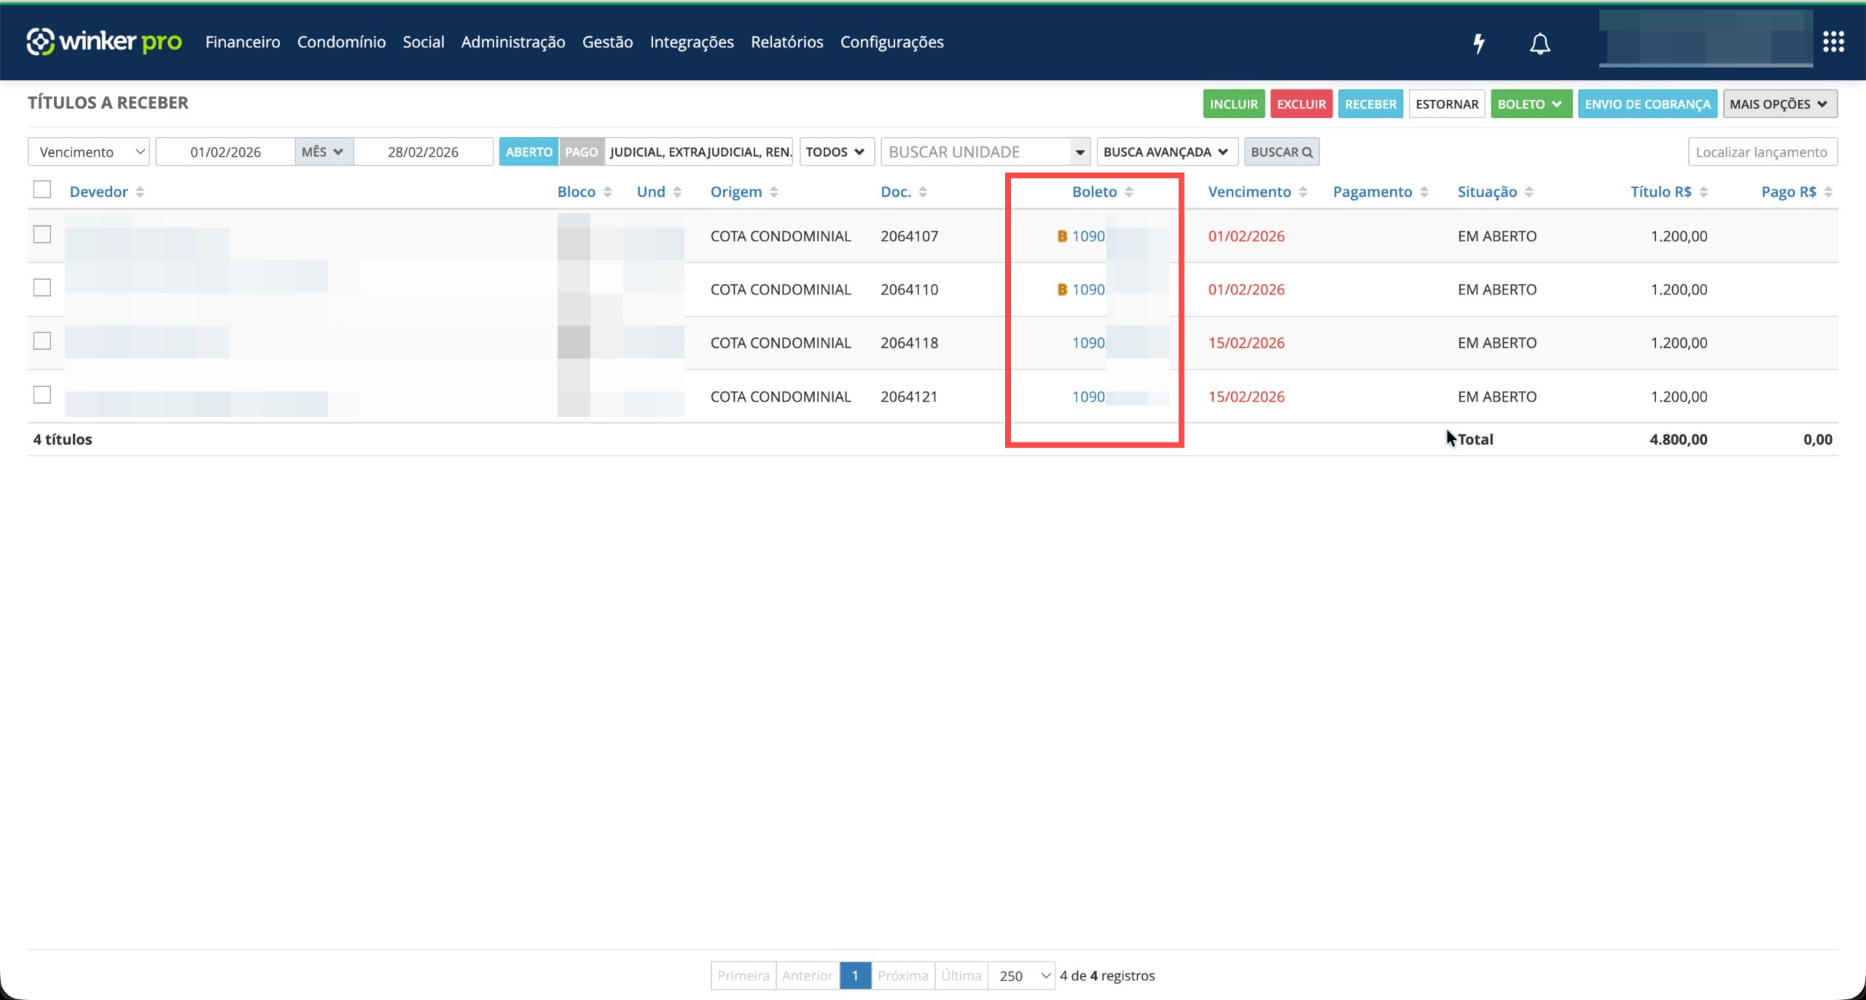The height and width of the screenshot is (1000, 1866).
Task: Click the orange B boleto icon for doc 2064107
Action: click(1062, 236)
